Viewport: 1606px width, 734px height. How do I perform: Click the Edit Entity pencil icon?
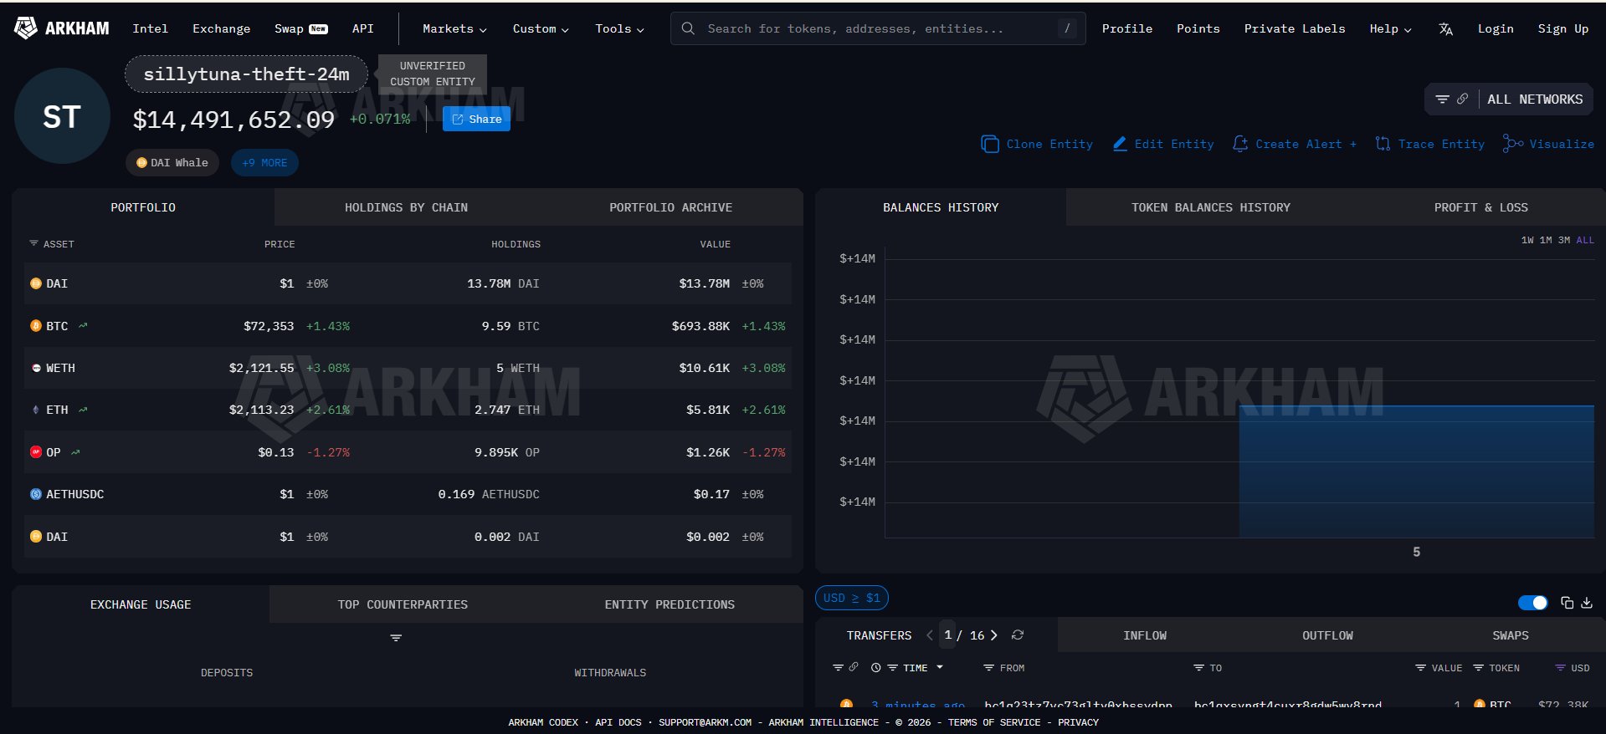(x=1120, y=144)
